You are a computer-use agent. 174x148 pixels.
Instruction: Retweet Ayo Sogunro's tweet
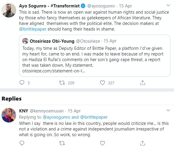click(x=62, y=83)
